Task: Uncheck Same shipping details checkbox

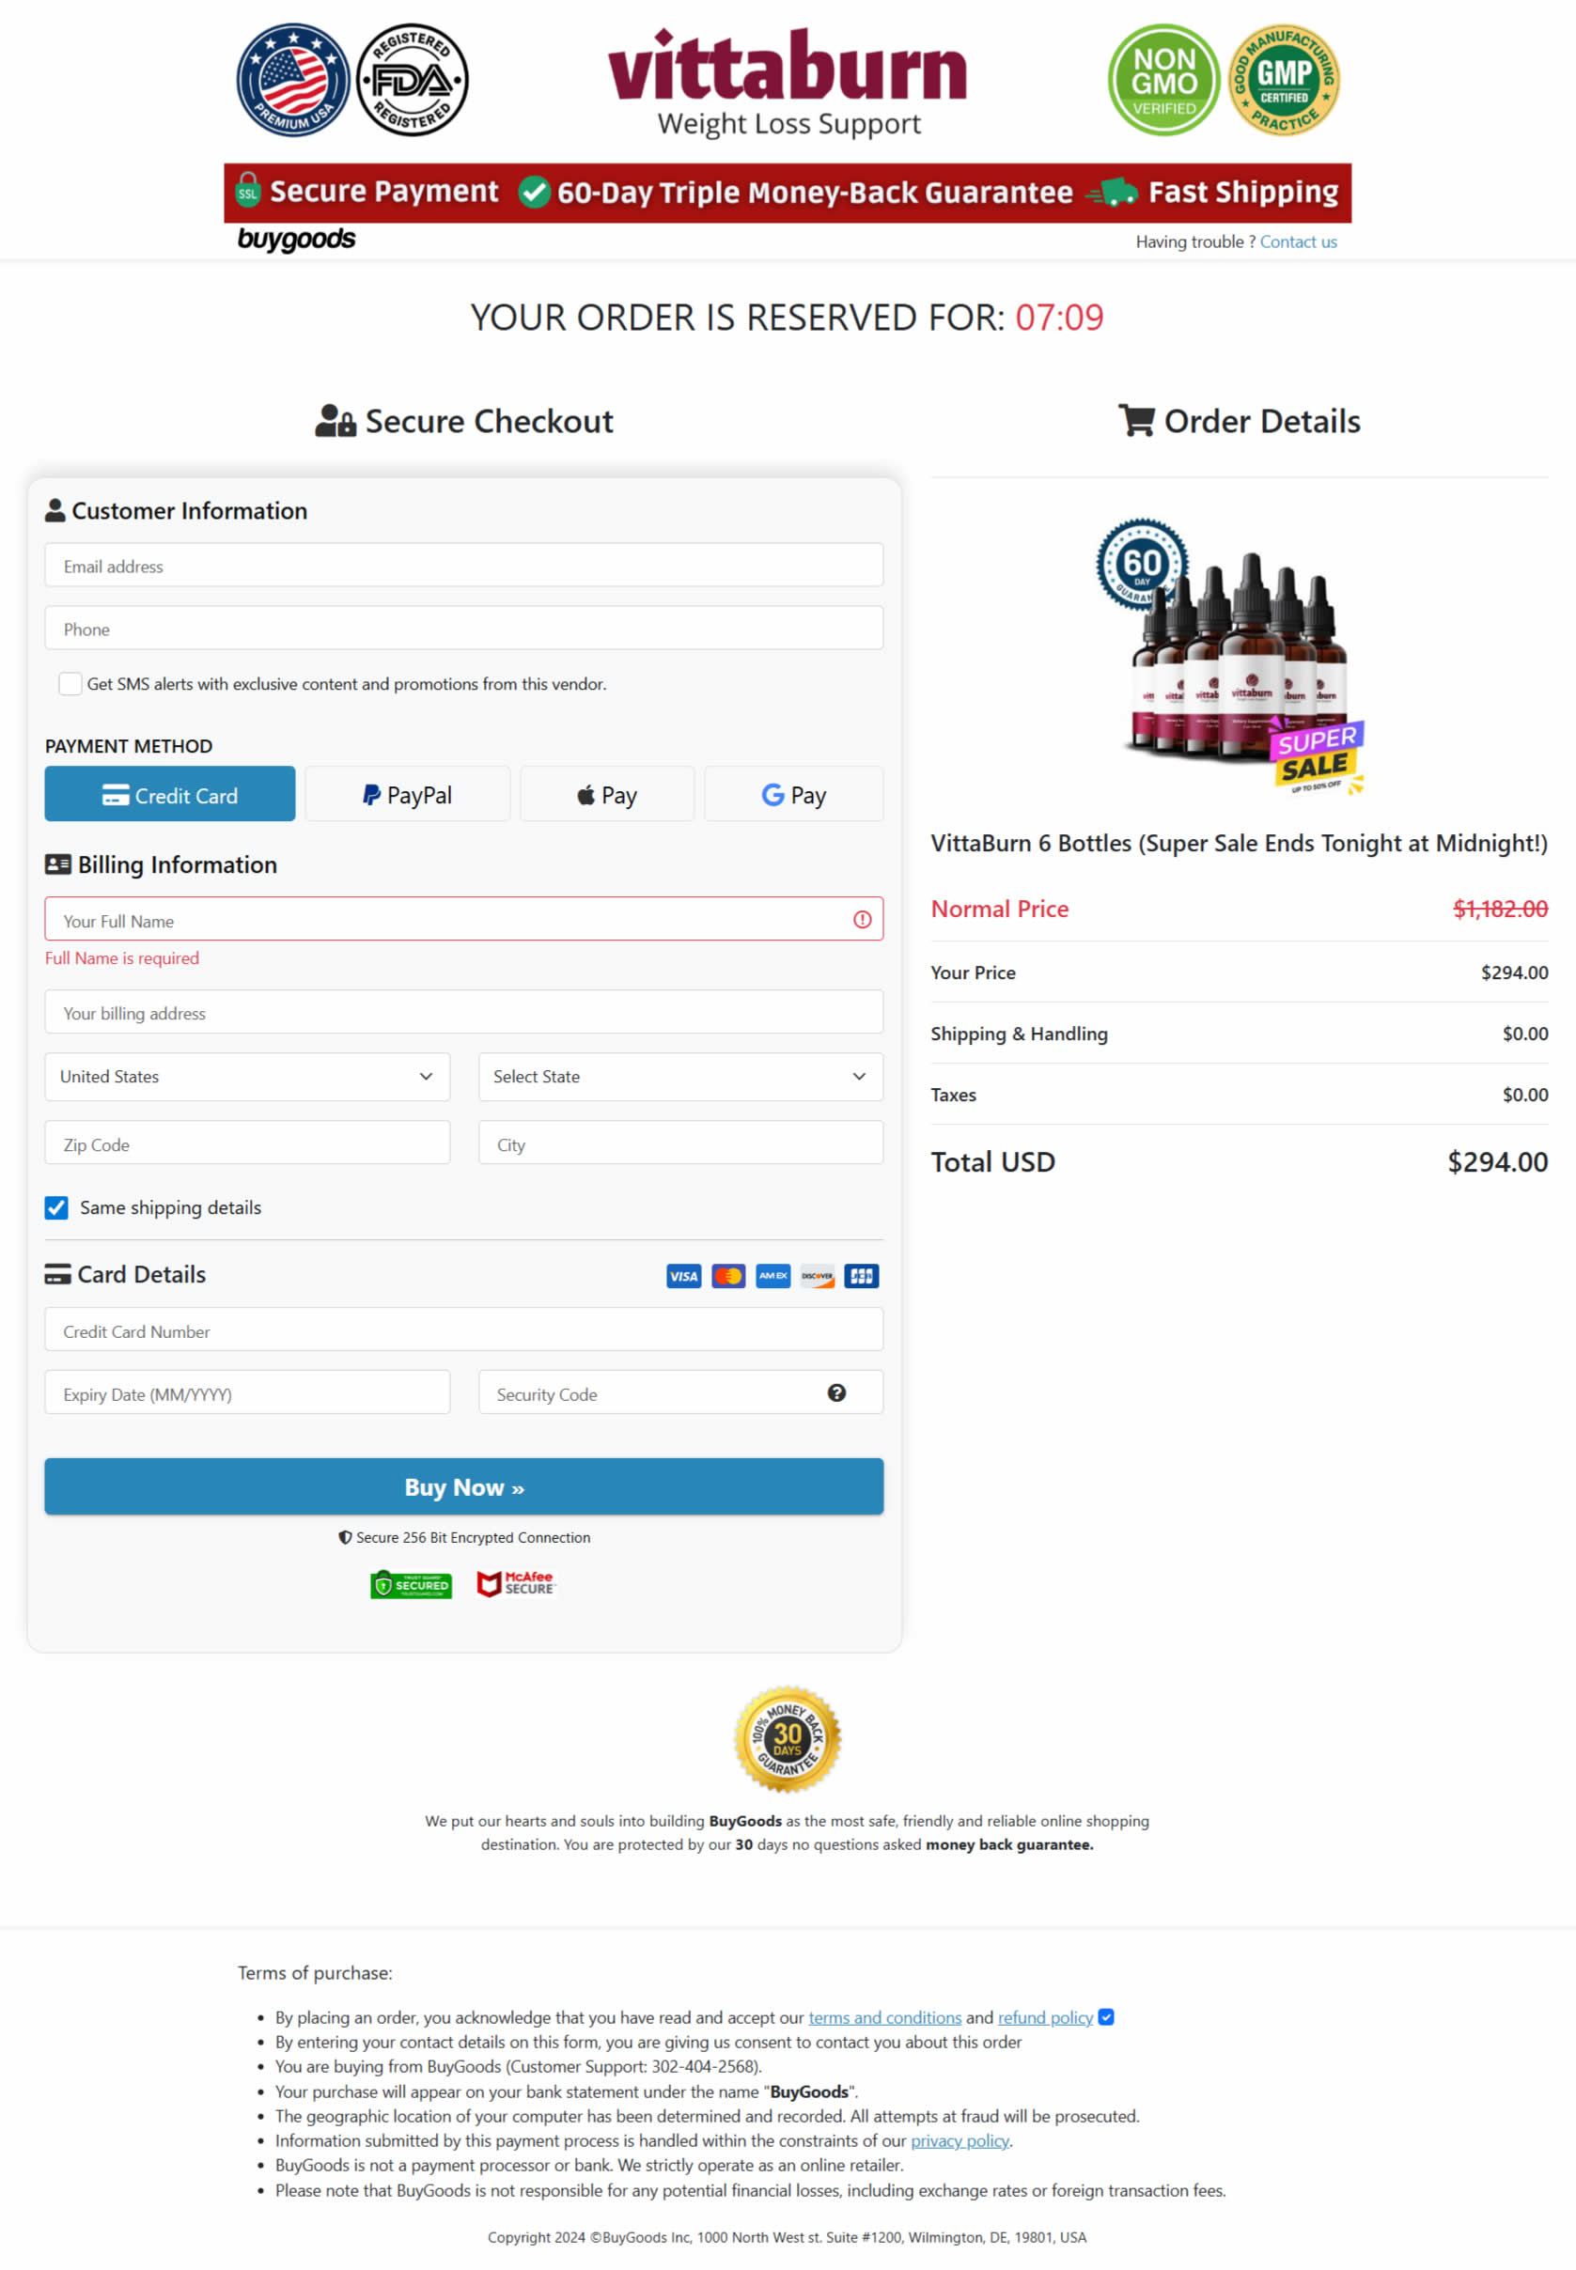Action: click(56, 1208)
